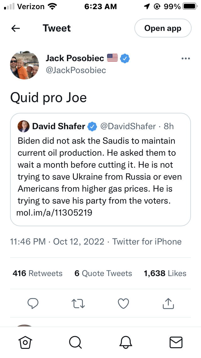Open the @JackPosobiec handle
Viewport: 201px width, 358px height.
[x=76, y=70]
